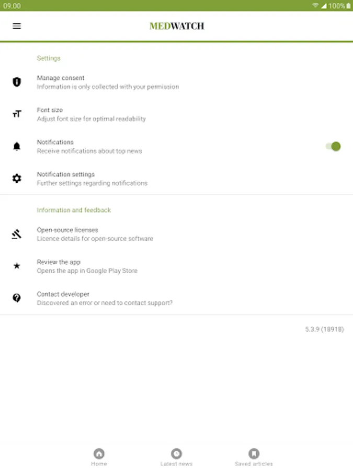Open the hamburger navigation menu
Viewport: 353px width, 470px height.
(17, 26)
